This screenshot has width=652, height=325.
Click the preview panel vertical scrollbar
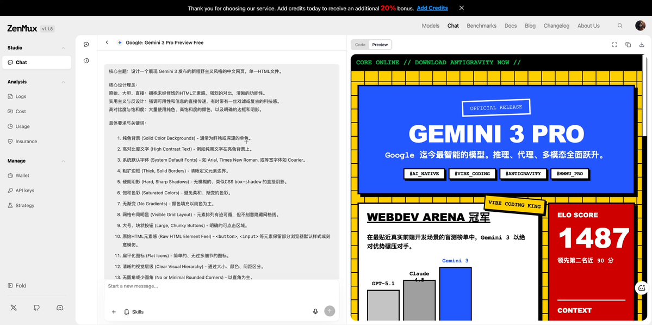point(644,96)
